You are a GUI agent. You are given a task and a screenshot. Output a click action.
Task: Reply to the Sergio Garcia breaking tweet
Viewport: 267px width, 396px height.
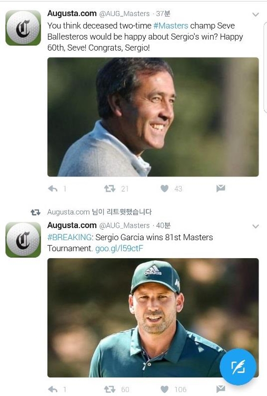[x=53, y=389]
